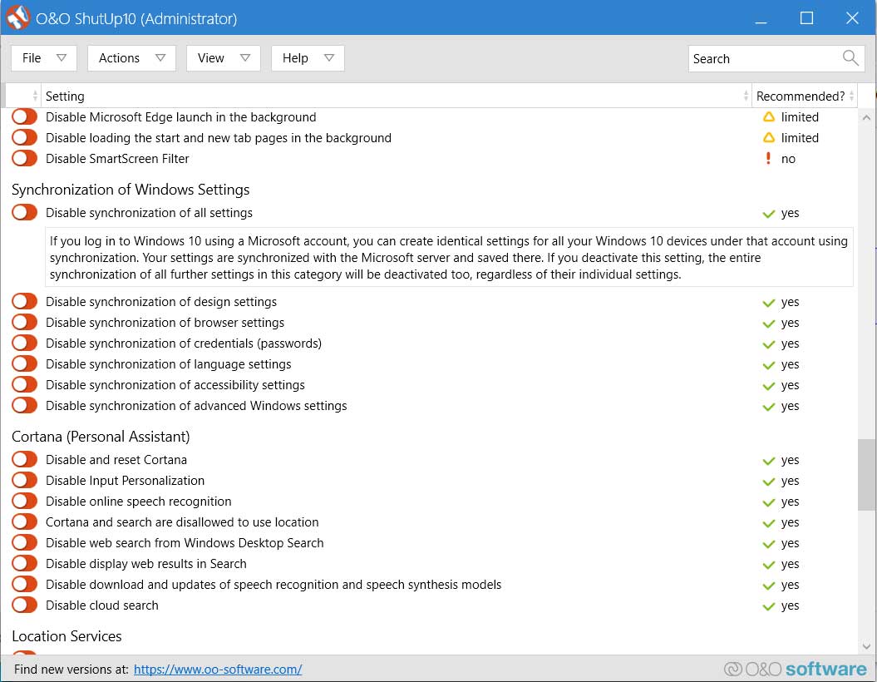
Task: Click sort arrows at right of Setting column
Action: 746,96
